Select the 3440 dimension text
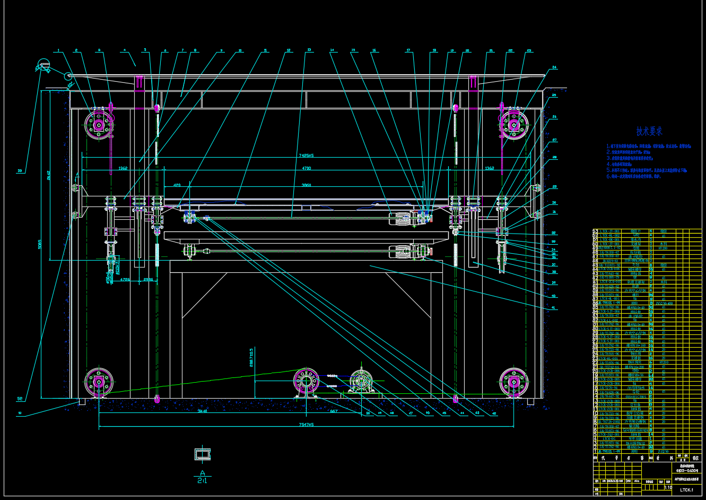 tap(202, 411)
